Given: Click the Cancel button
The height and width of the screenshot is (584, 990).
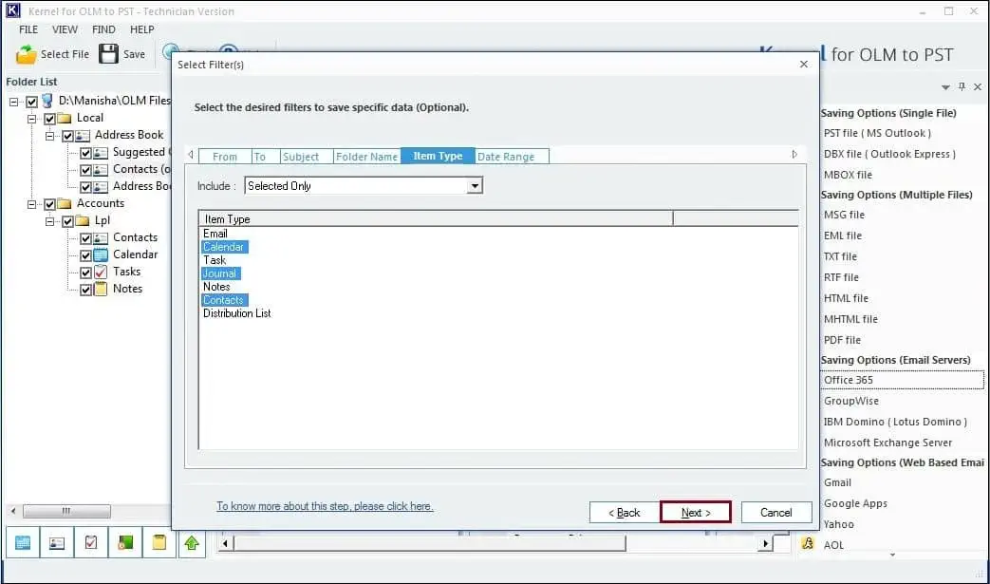Looking at the screenshot, I should tap(776, 512).
